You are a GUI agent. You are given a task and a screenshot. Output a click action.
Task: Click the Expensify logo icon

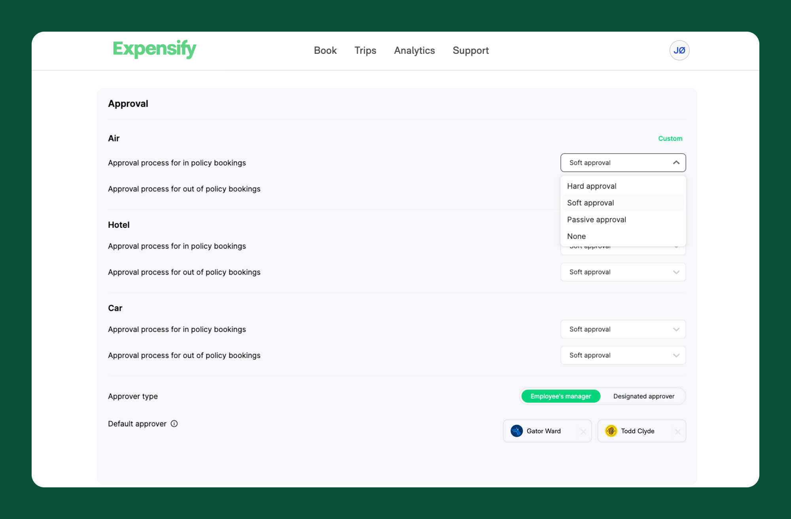154,50
